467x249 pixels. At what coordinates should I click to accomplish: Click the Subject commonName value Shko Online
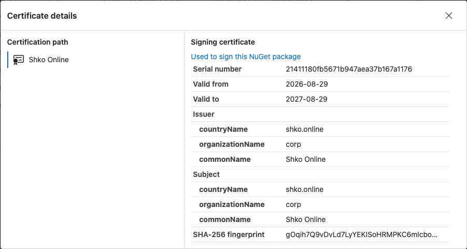[x=306, y=219]
